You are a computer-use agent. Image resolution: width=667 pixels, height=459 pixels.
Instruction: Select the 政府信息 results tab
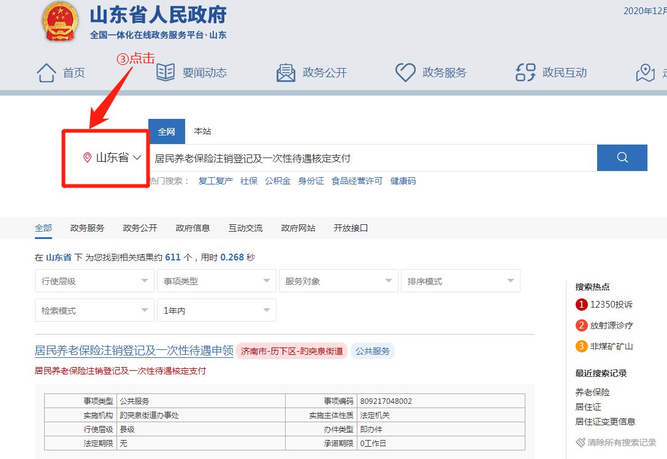[192, 228]
